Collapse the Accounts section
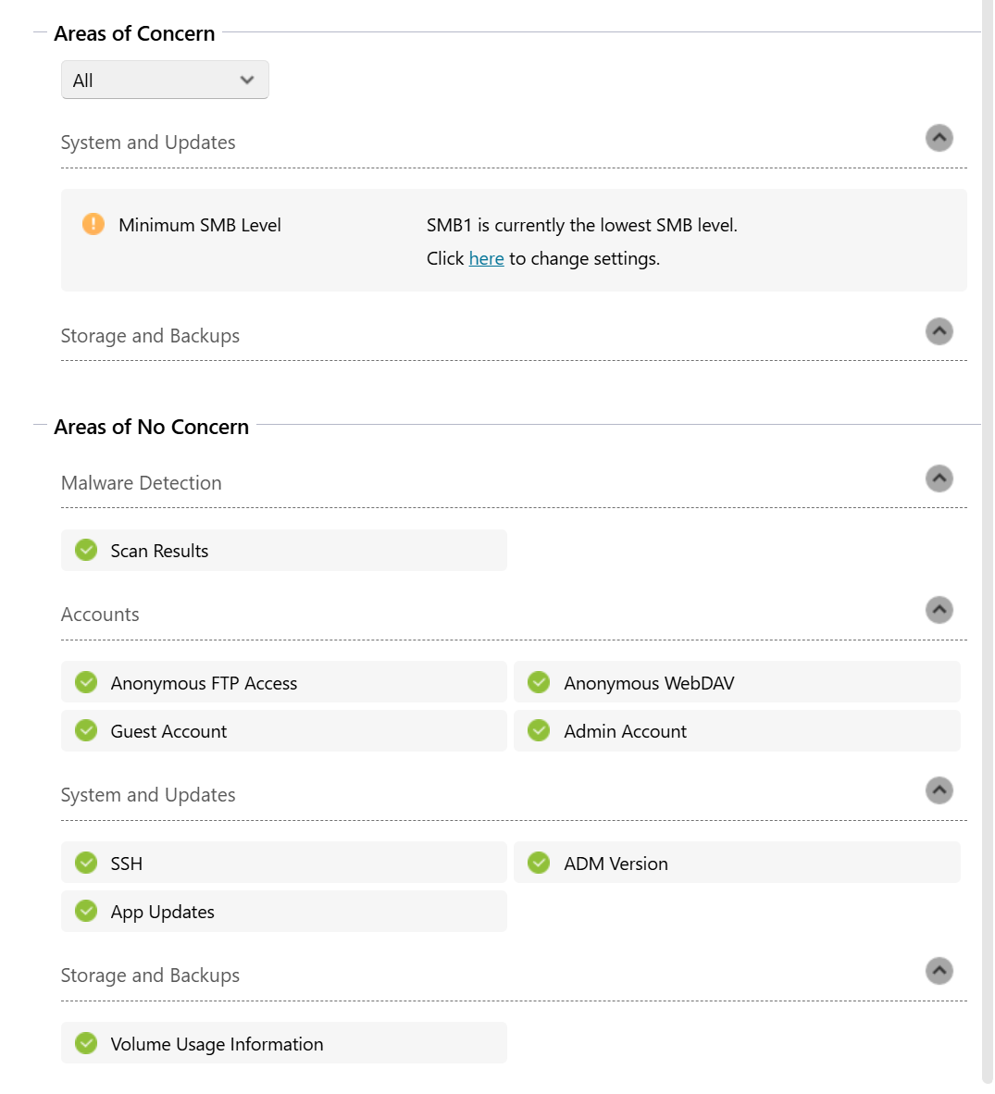Screen dimensions: 995x1094 939,610
